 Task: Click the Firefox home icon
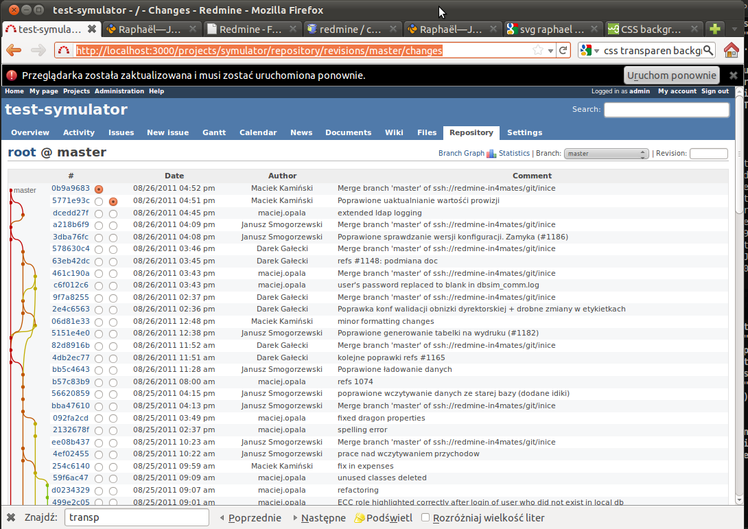pyautogui.click(x=732, y=50)
